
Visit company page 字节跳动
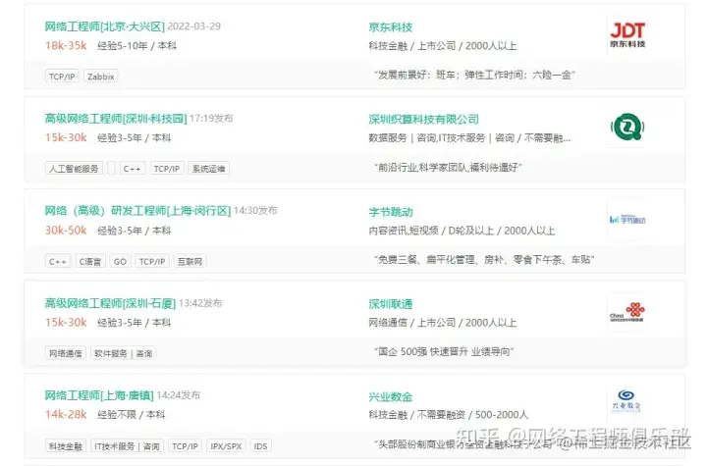[x=391, y=212]
